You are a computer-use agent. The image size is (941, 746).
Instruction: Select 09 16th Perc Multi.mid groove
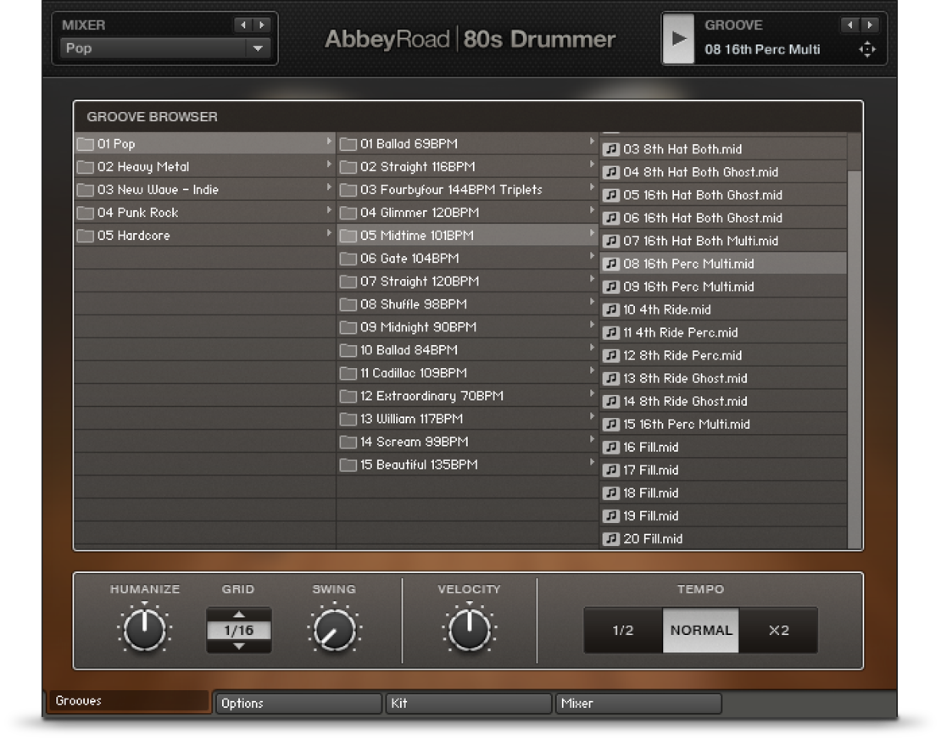[x=723, y=287]
